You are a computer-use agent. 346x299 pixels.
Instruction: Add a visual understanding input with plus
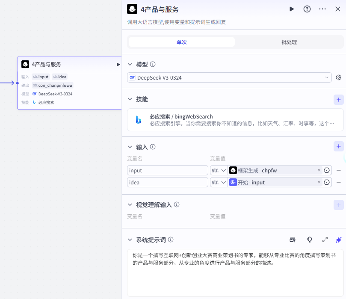pyautogui.click(x=338, y=205)
